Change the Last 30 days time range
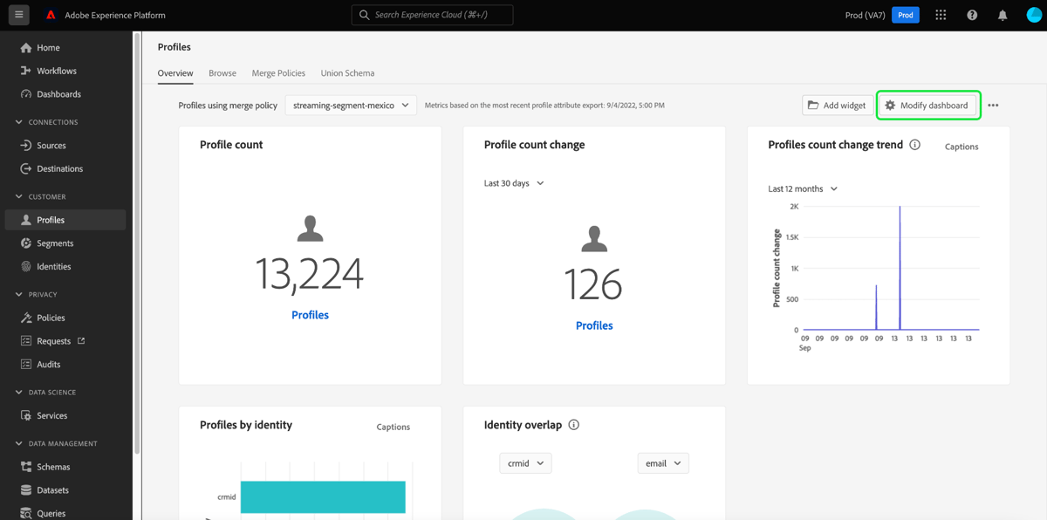 (x=513, y=182)
